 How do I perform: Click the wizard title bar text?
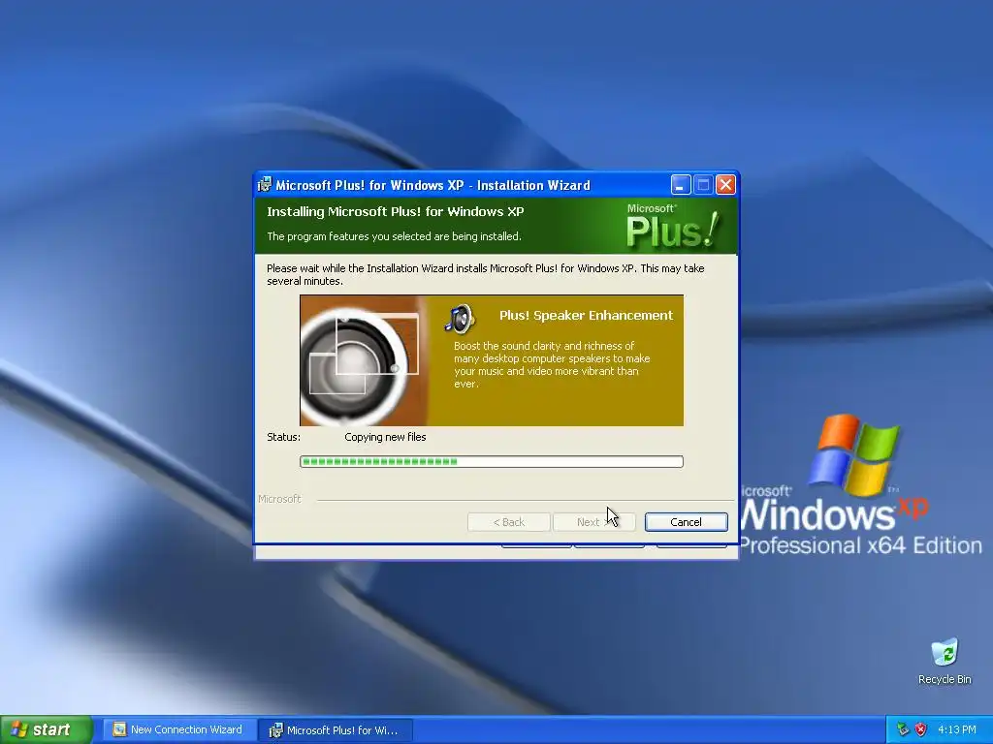pos(432,185)
